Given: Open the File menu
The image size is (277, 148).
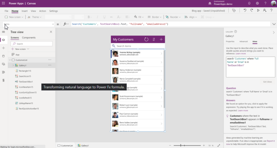Looking at the screenshot, I should 6,11.
